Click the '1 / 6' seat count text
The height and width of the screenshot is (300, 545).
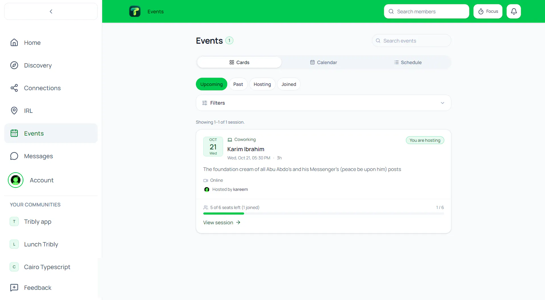click(440, 208)
